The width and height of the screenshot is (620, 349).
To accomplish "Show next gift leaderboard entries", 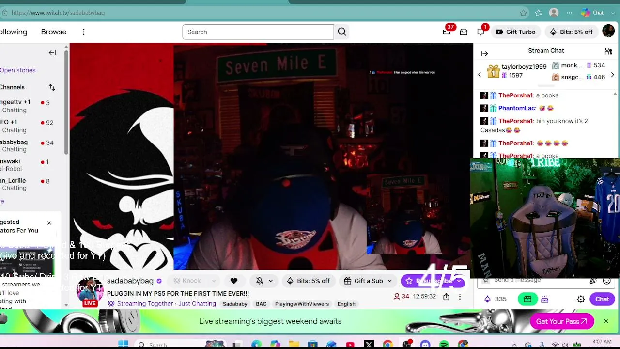I will [612, 75].
